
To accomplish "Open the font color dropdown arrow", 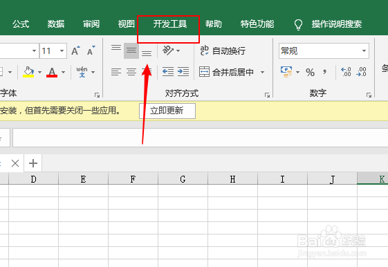I will (x=64, y=72).
